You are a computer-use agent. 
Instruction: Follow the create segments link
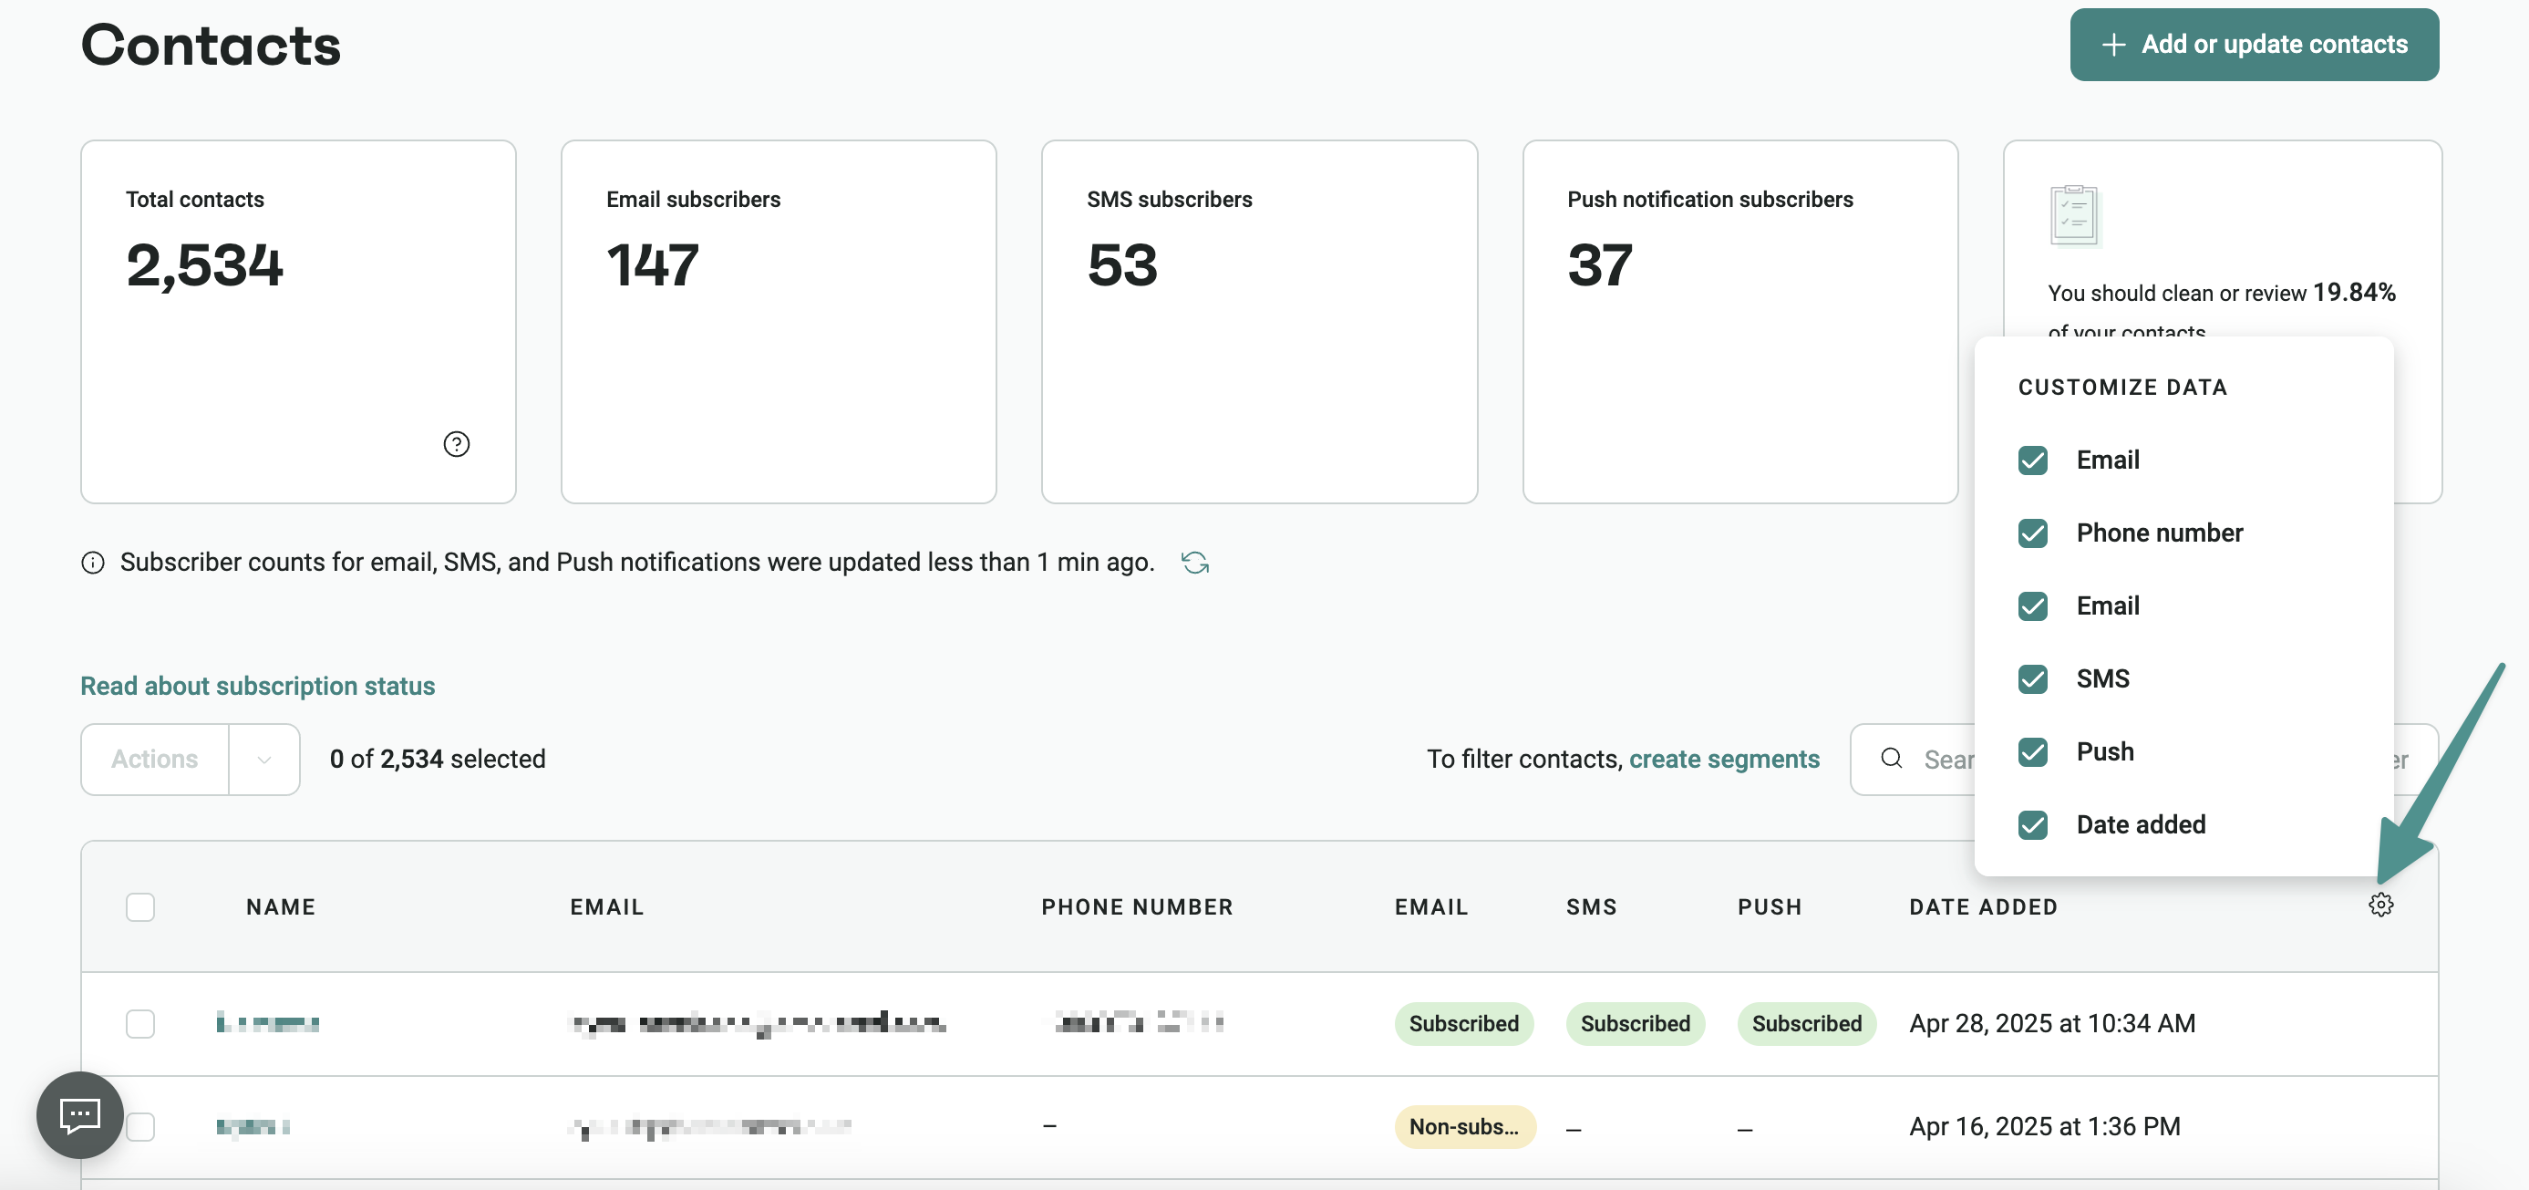[x=1724, y=759]
